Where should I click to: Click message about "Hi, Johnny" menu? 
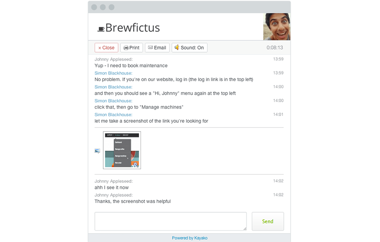165,93
